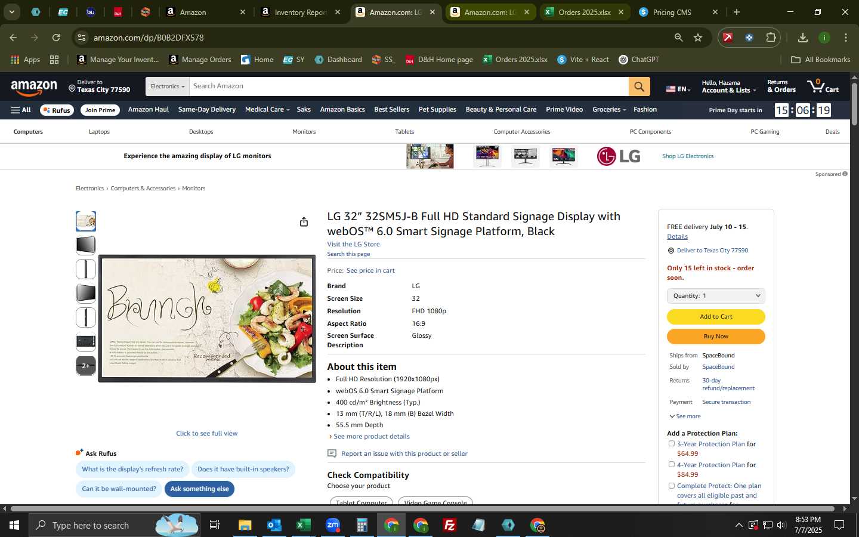The width and height of the screenshot is (859, 537).
Task: Expand See more seller details
Action: pos(685,416)
